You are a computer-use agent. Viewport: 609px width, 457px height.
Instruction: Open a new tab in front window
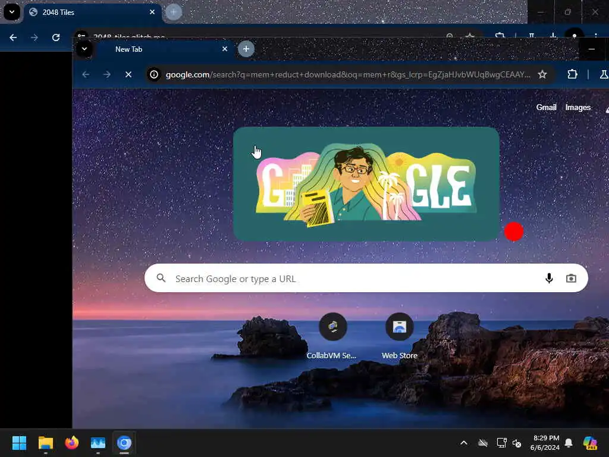pos(246,49)
